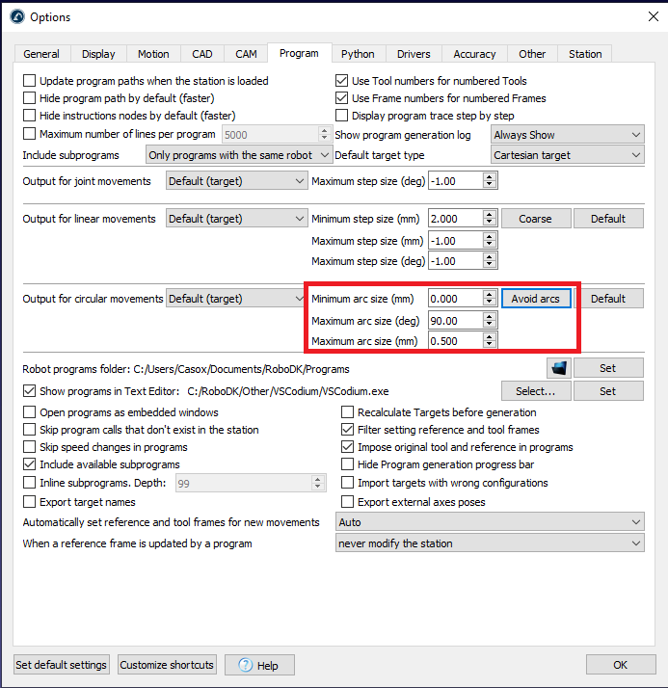
Task: Uncheck Filter setting reference and tool frames
Action: [347, 430]
